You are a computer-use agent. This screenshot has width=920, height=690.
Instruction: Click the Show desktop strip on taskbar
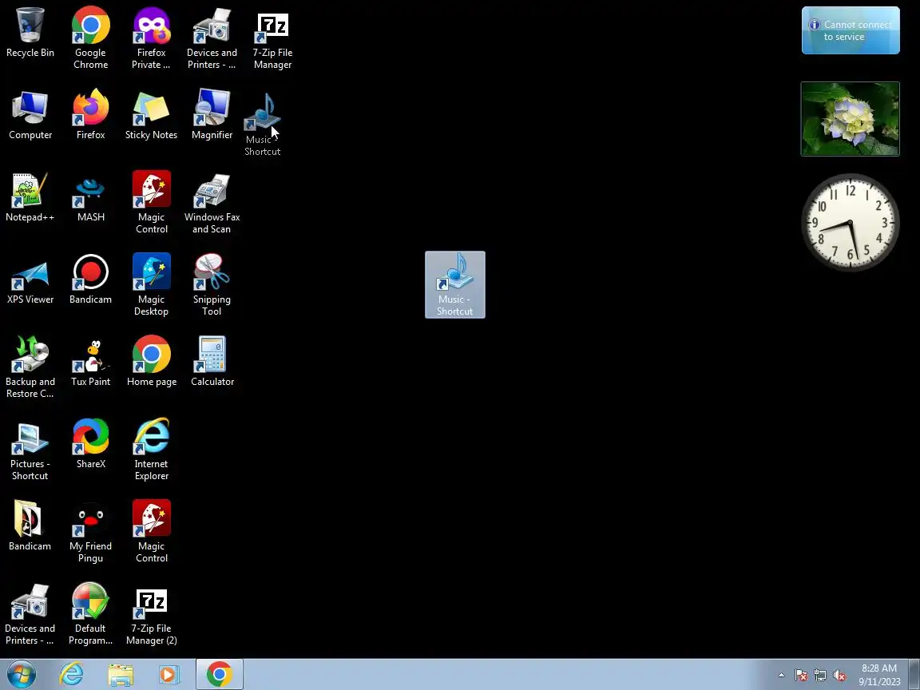(914, 674)
